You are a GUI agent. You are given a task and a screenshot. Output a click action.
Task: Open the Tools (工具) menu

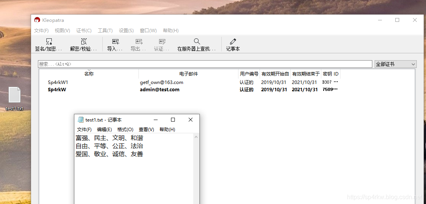point(105,31)
